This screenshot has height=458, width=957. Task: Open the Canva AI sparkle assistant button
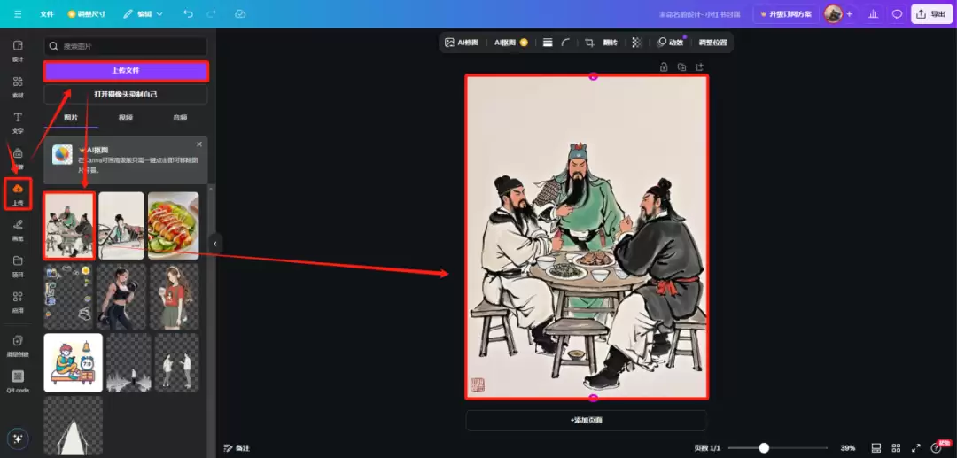18,439
